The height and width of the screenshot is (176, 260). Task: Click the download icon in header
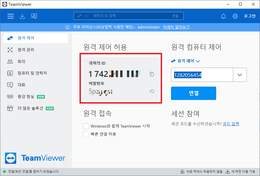pos(22,16)
